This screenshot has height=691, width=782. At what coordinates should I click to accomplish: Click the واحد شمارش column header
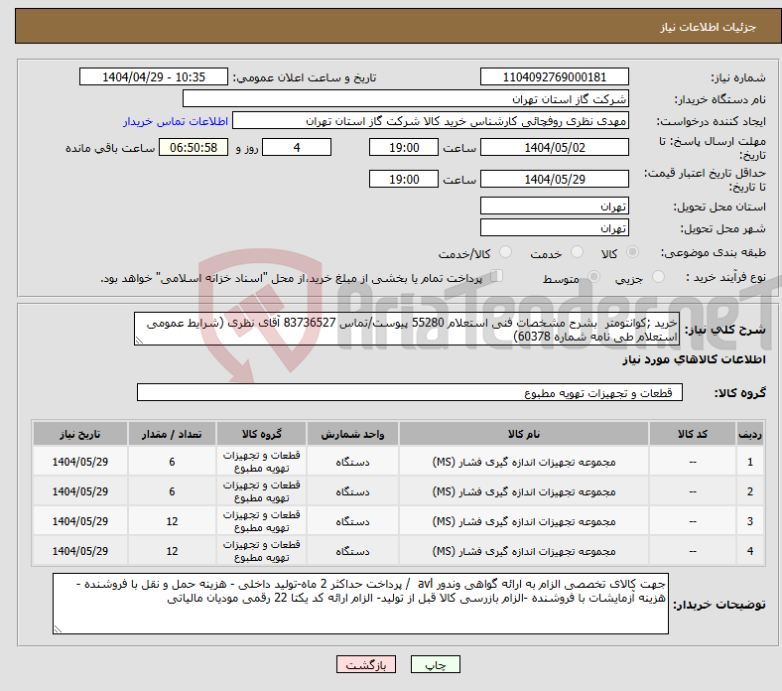352,434
